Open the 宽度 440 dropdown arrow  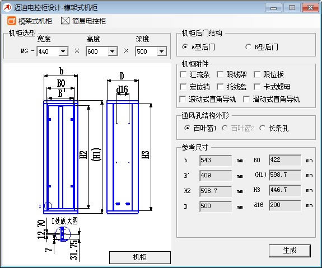(x=63, y=51)
